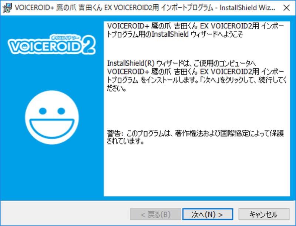Cancel the installation with キャンセル button

coord(264,214)
